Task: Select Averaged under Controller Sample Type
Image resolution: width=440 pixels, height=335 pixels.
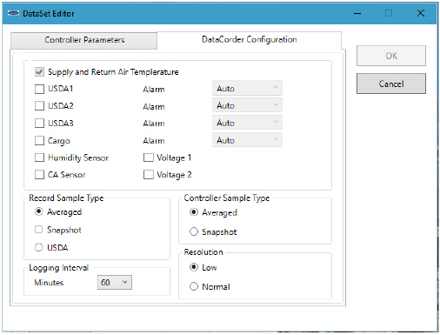Action: pos(194,212)
